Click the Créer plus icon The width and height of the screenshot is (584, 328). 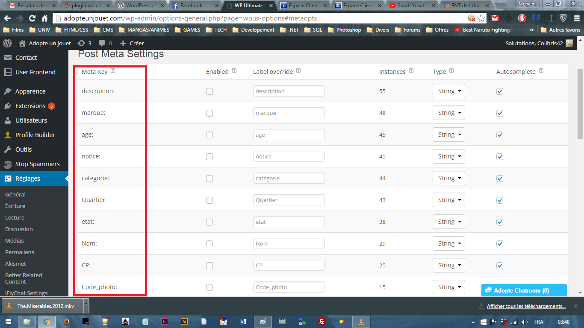123,43
